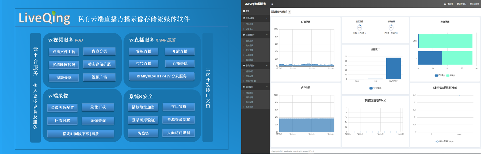Screen dimensions: 481x154
Task: Click the book icon before 开发接口
Action: coord(458,4)
